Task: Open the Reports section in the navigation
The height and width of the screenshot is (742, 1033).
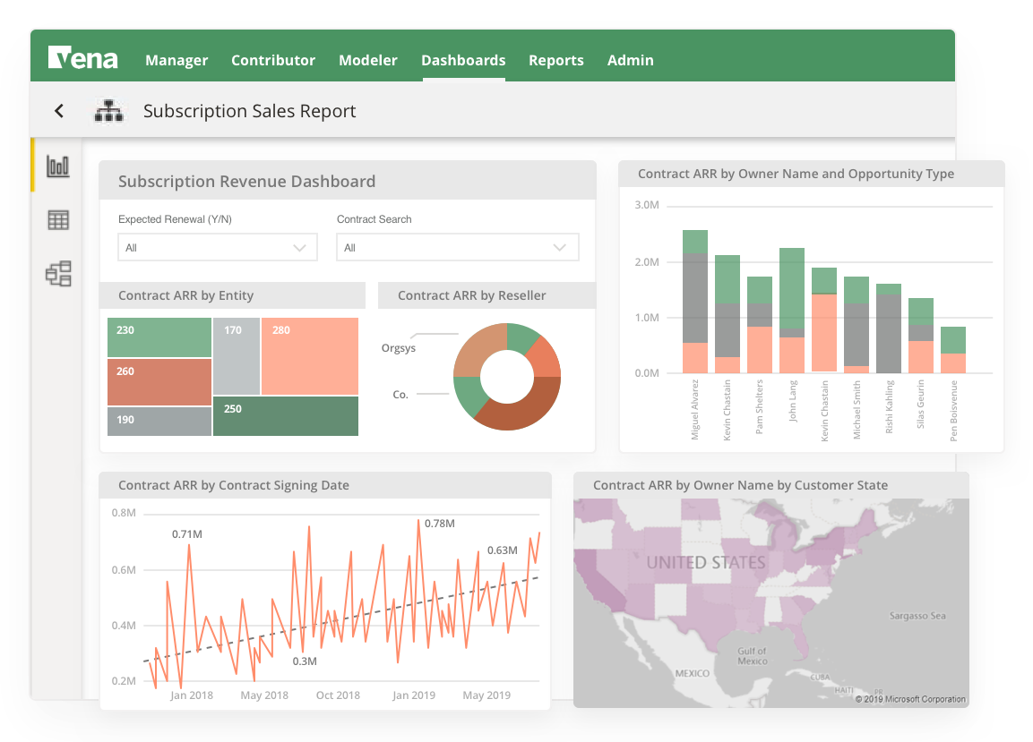Action: [556, 60]
